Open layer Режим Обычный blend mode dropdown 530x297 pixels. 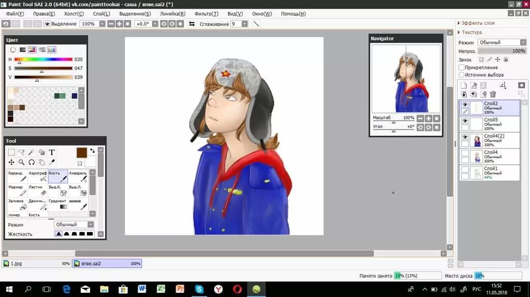pyautogui.click(x=502, y=42)
